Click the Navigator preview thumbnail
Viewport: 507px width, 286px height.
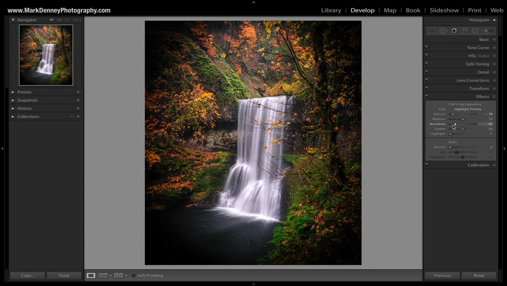(46, 55)
